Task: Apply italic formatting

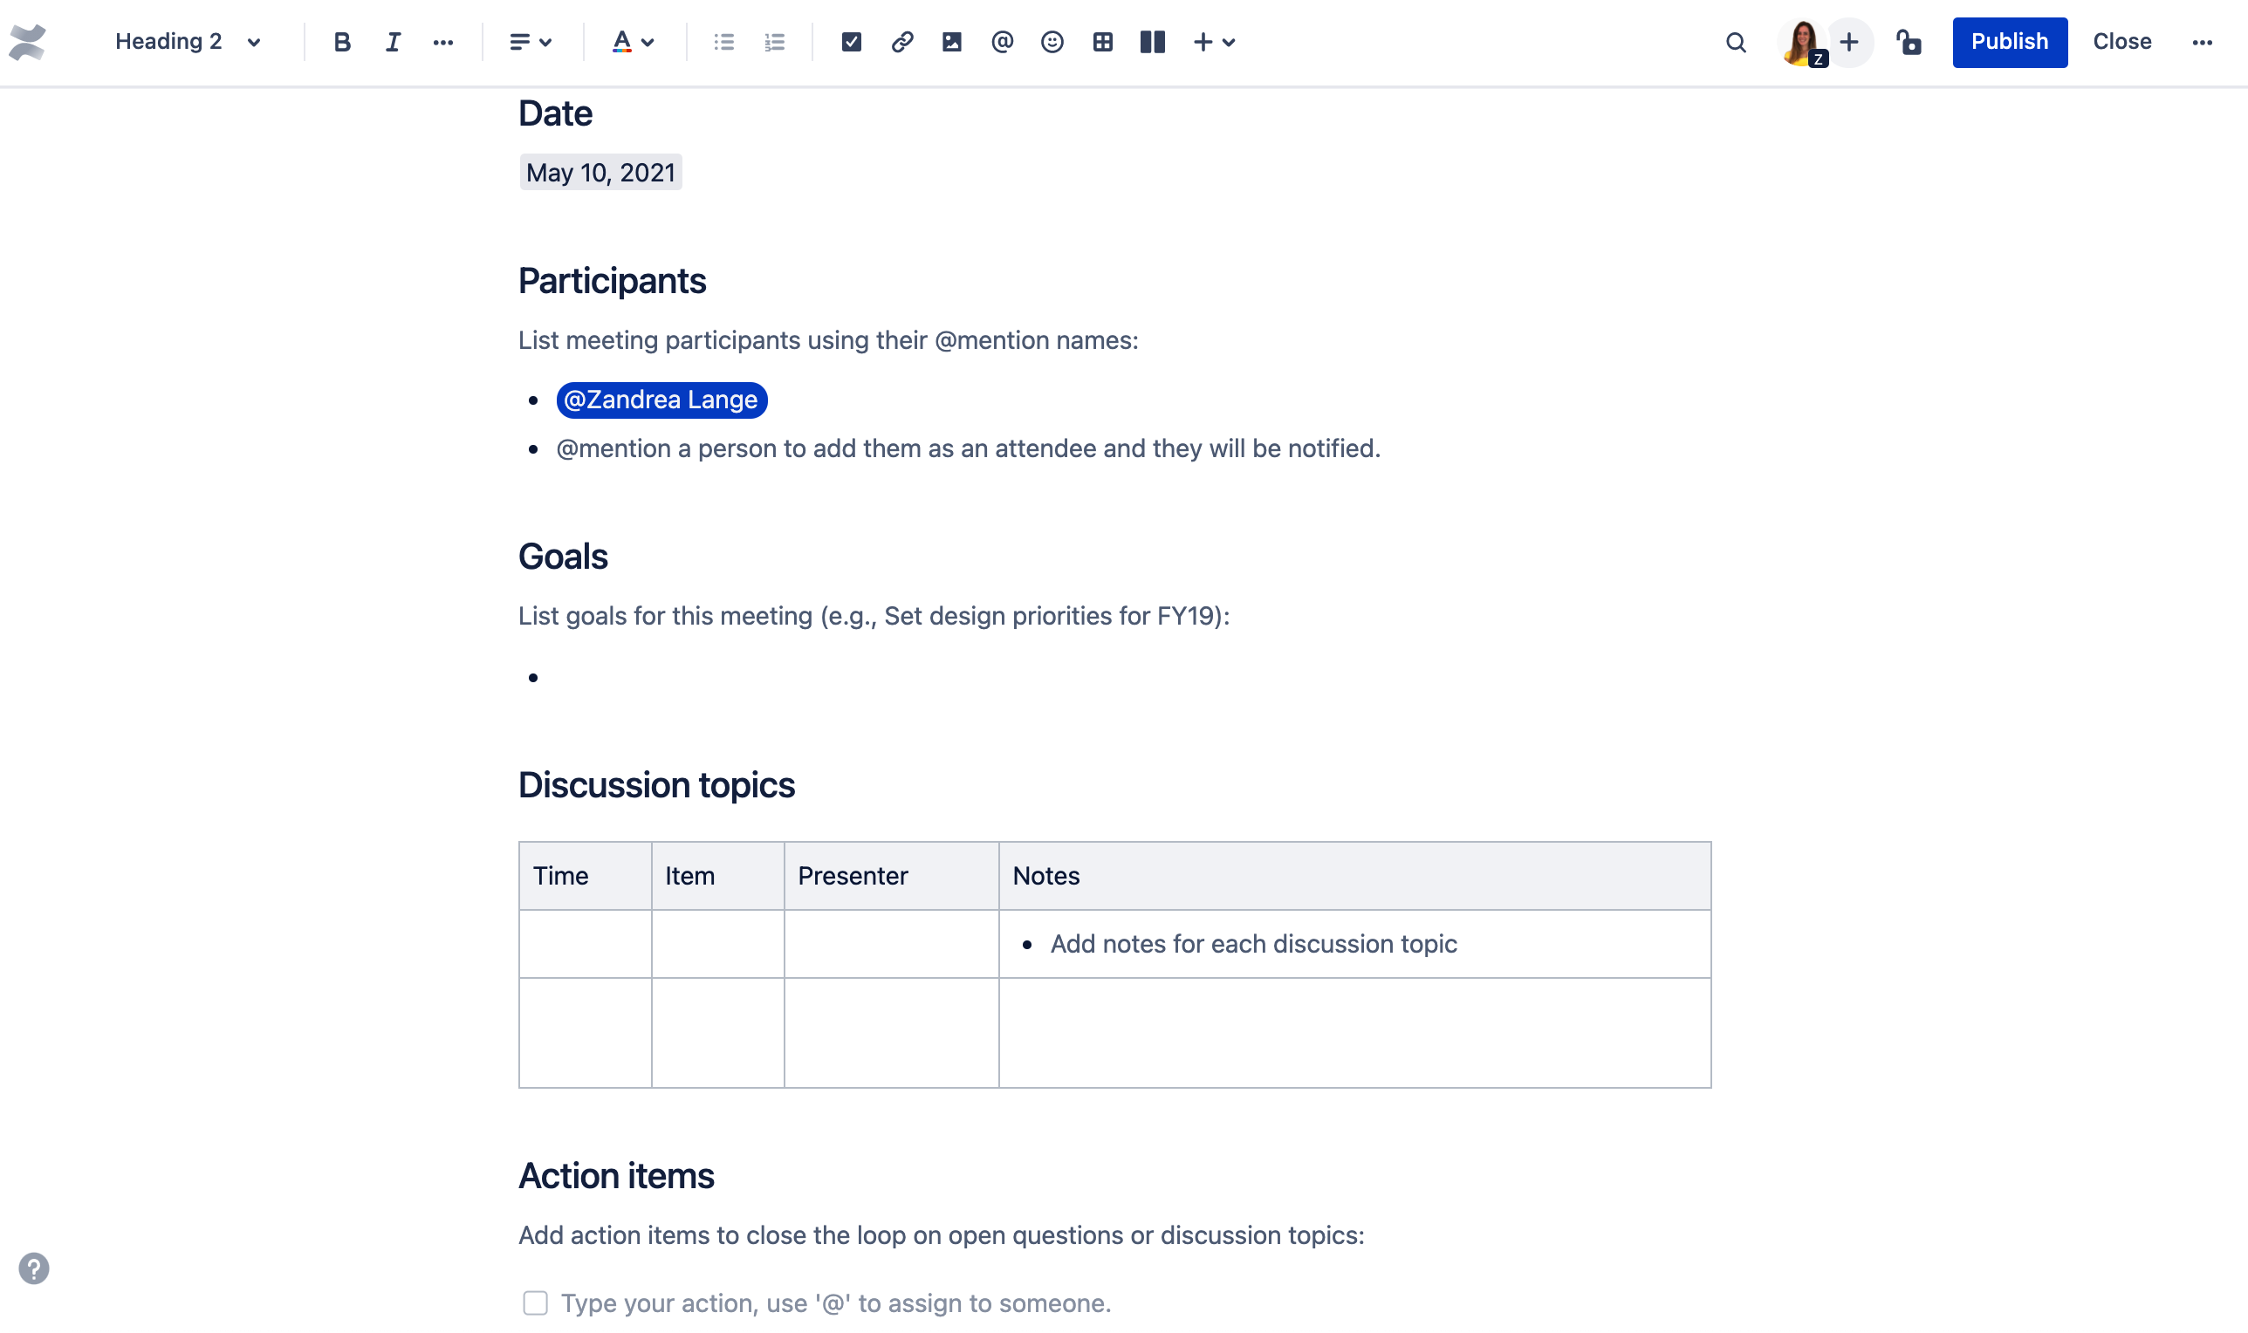Action: pyautogui.click(x=393, y=41)
